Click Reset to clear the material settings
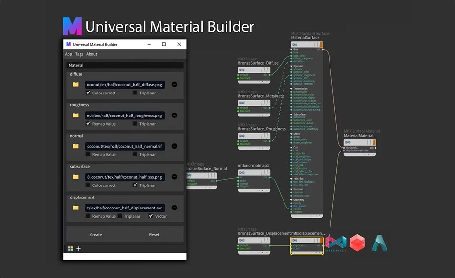The width and height of the screenshot is (455, 278). pyautogui.click(x=154, y=234)
